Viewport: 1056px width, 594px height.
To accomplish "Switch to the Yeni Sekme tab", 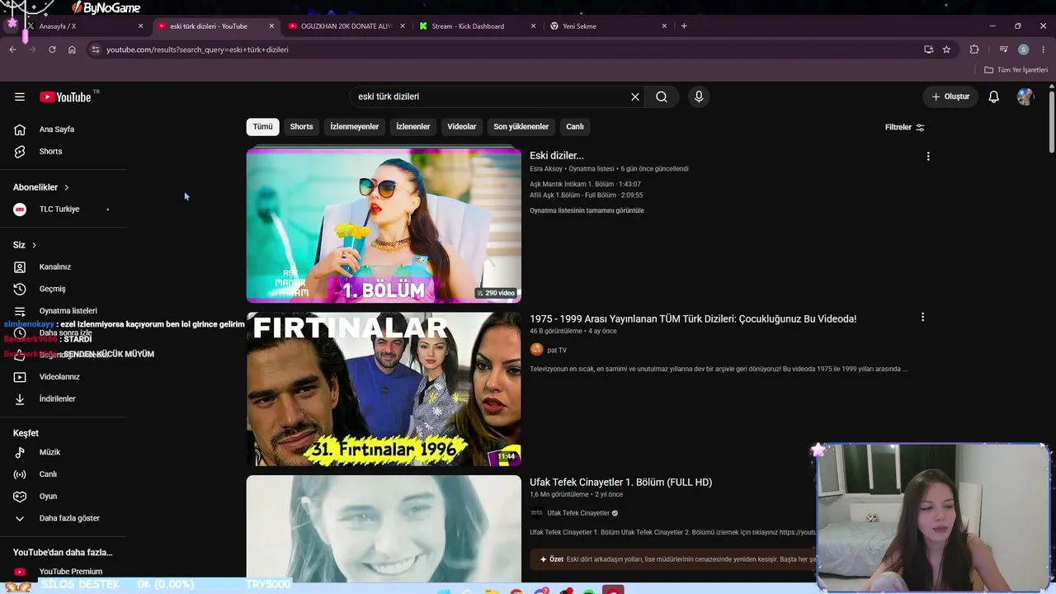I will [609, 26].
